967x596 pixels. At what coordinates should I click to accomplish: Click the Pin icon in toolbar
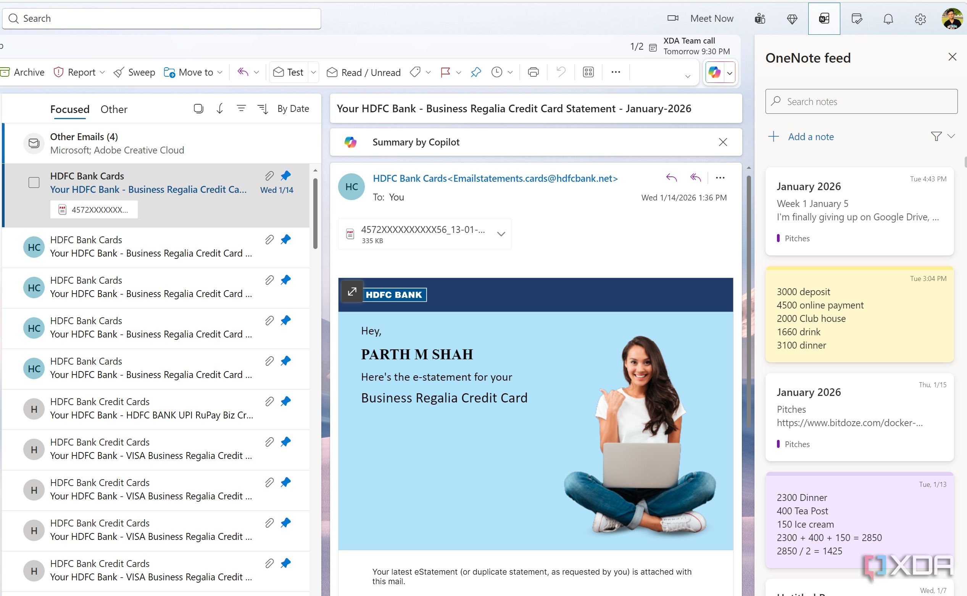click(x=476, y=72)
